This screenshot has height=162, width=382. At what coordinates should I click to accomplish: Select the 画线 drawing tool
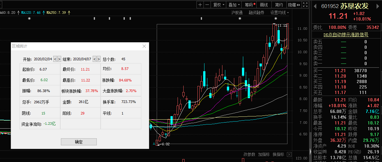tap(264, 5)
